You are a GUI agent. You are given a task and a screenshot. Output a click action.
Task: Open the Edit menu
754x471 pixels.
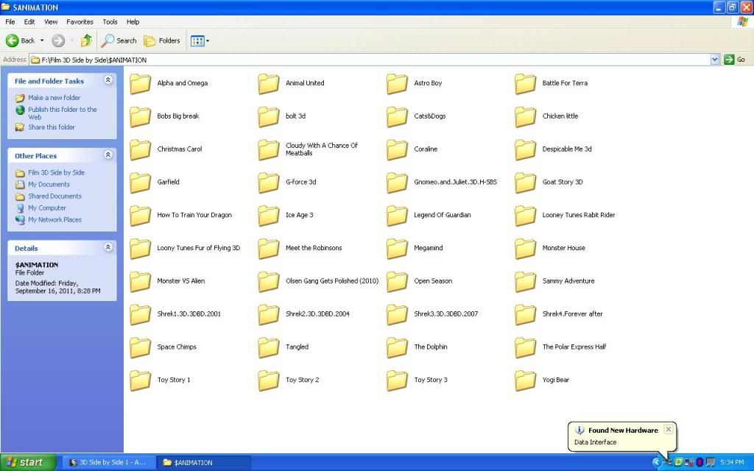coord(29,21)
